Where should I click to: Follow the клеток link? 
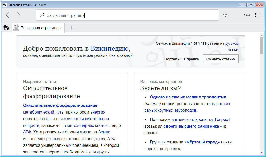pos(101,126)
